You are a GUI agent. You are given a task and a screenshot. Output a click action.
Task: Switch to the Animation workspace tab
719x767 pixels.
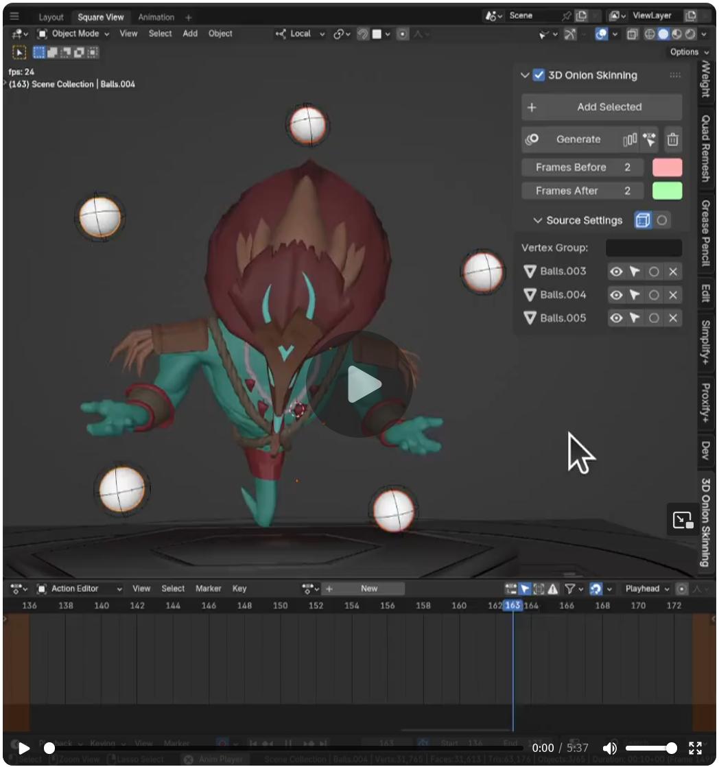156,17
